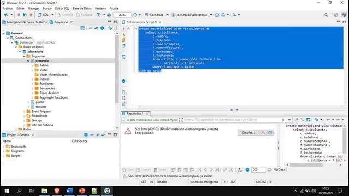Collapse the laboratorio database node
The width and height of the screenshot is (349, 196).
pos(20,52)
